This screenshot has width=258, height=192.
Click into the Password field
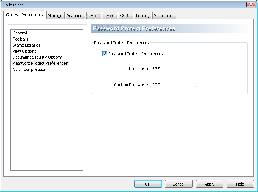pos(173,68)
